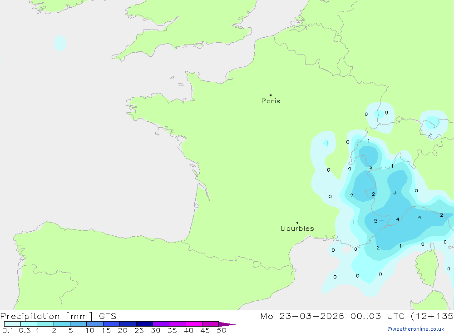Click the Dourbies location label

(297, 229)
